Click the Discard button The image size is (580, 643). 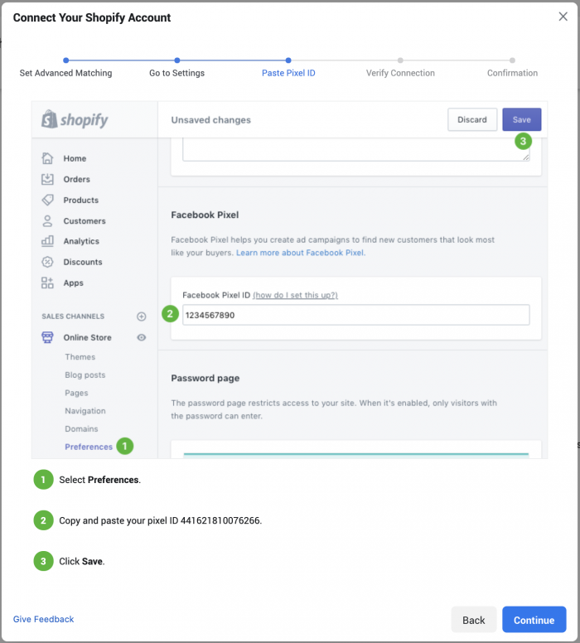coord(472,119)
